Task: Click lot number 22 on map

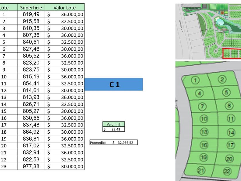Action: pyautogui.click(x=227, y=171)
